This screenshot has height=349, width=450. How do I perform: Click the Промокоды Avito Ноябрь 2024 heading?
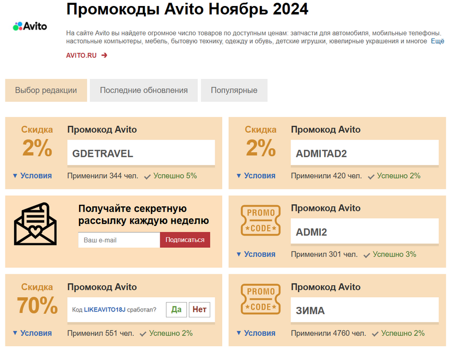(x=187, y=9)
